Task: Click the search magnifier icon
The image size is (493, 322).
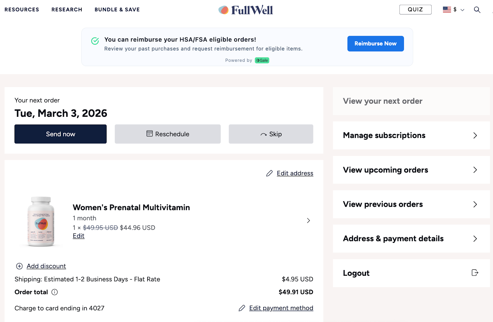Action: (477, 10)
